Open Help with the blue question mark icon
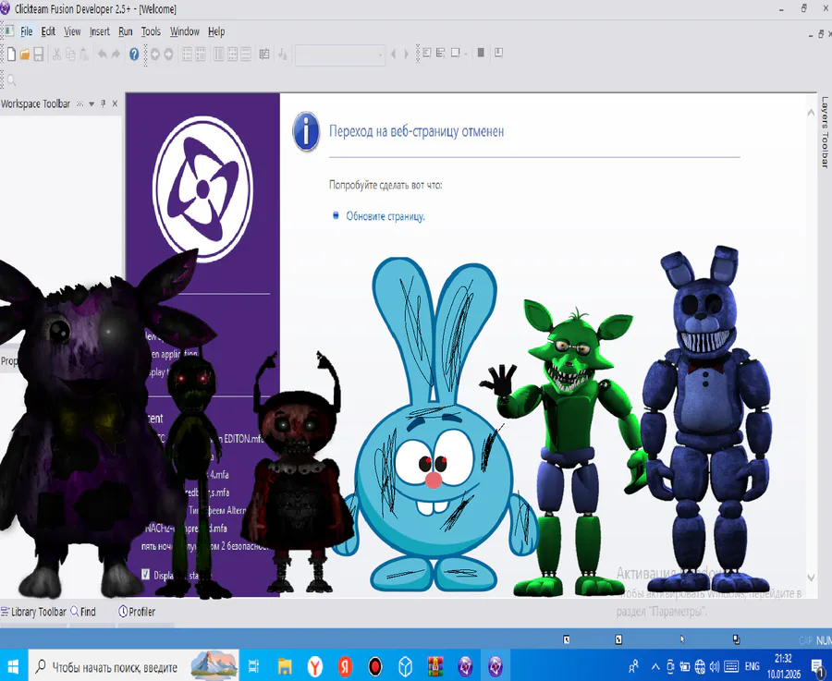The height and width of the screenshot is (681, 832). [x=134, y=55]
